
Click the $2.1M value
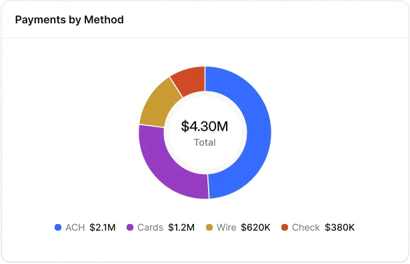coord(102,227)
